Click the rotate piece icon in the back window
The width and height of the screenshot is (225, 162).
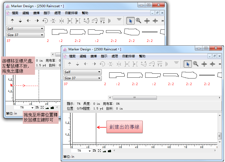tap(45, 21)
